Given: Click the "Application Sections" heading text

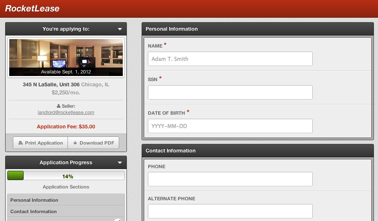Looking at the screenshot, I should point(66,187).
